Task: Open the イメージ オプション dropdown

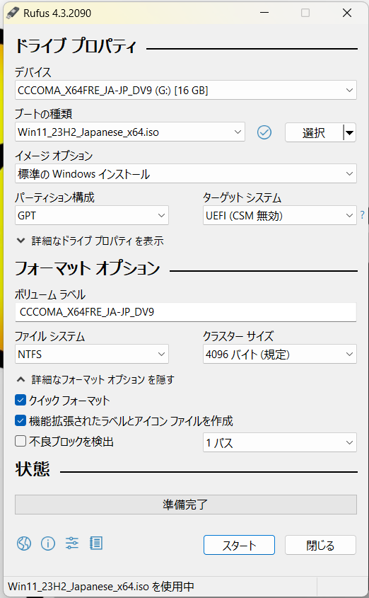Action: click(x=186, y=173)
